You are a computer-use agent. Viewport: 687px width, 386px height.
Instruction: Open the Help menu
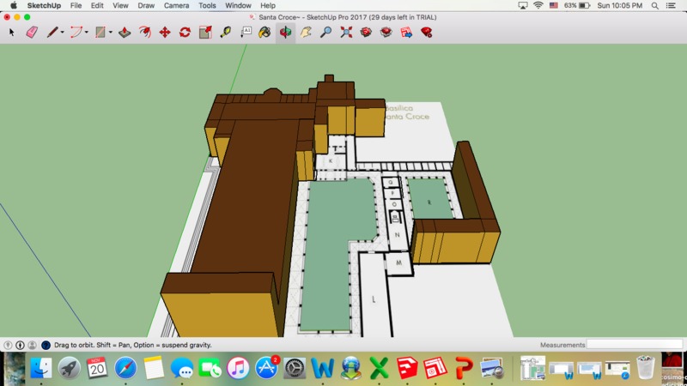(x=268, y=6)
